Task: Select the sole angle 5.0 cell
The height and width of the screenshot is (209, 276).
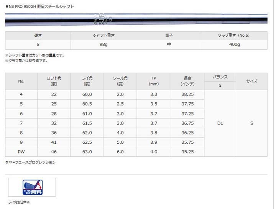Action: (x=120, y=142)
